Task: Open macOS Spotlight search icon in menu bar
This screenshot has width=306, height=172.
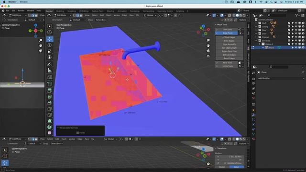Action: click(271, 2)
